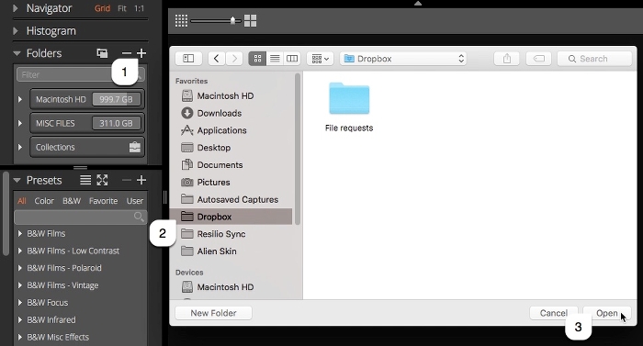Click the Open button

pos(607,313)
